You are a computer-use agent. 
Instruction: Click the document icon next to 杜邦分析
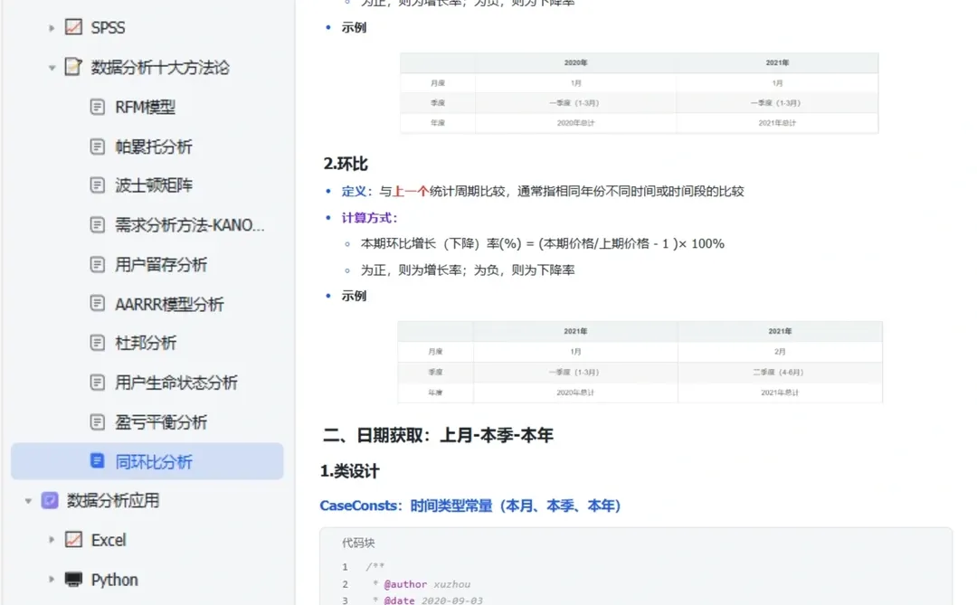click(97, 343)
